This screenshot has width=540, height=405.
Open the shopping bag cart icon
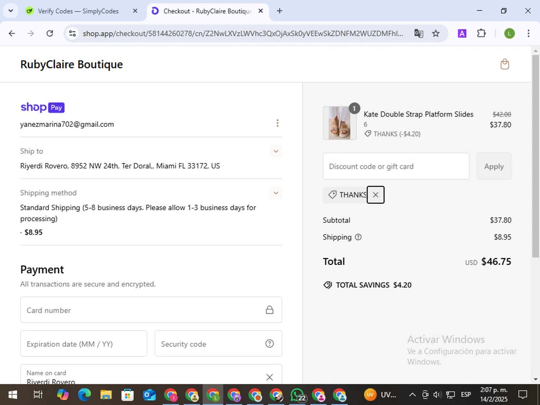tap(505, 64)
